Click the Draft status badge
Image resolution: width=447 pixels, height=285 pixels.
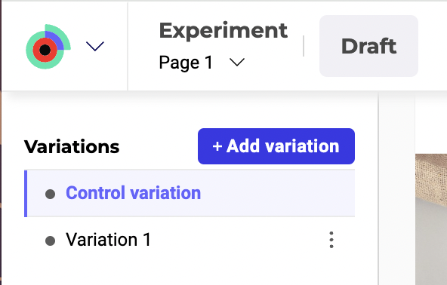(x=368, y=46)
